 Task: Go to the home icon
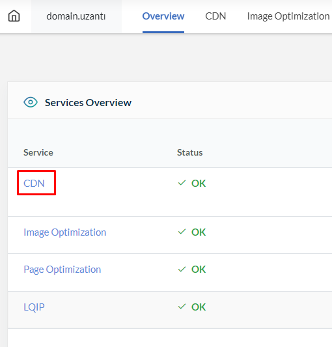[14, 16]
